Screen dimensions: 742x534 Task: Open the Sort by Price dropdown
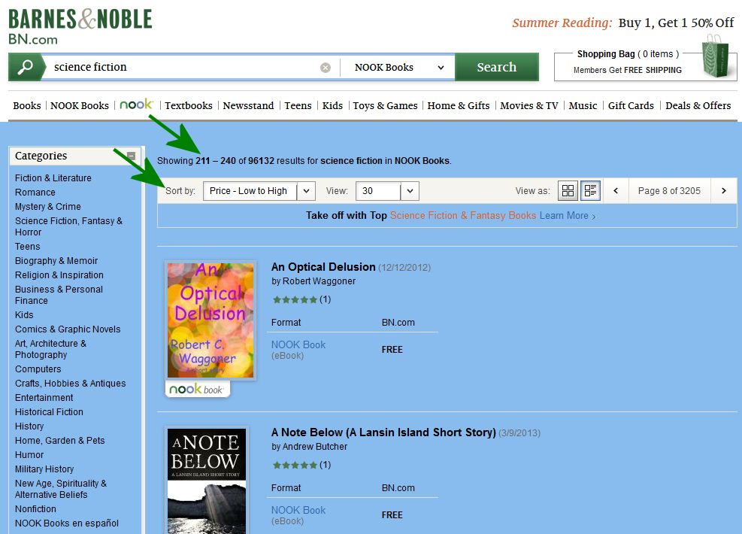[259, 191]
